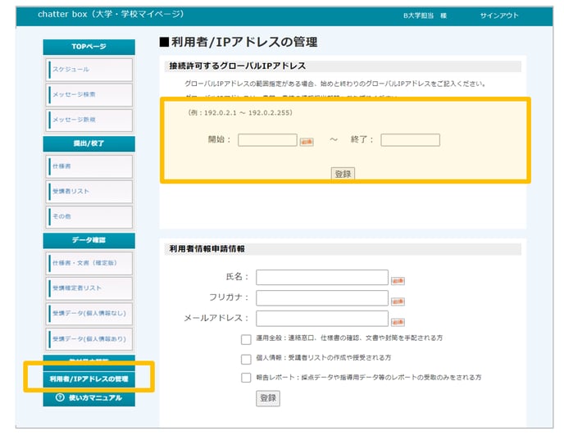564x440 pixels.
Task: Click the required badge next to 氏名 field
Action: pos(398,279)
